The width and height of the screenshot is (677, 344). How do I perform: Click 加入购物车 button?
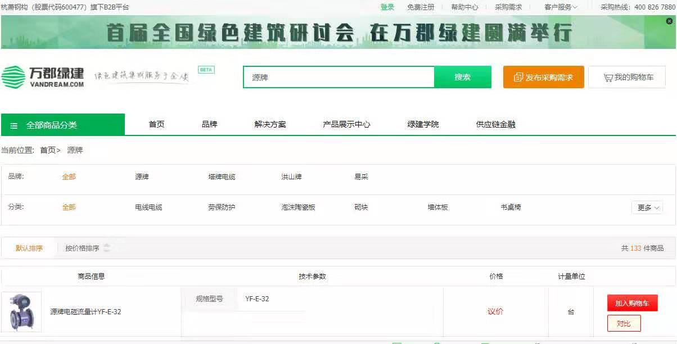(632, 303)
